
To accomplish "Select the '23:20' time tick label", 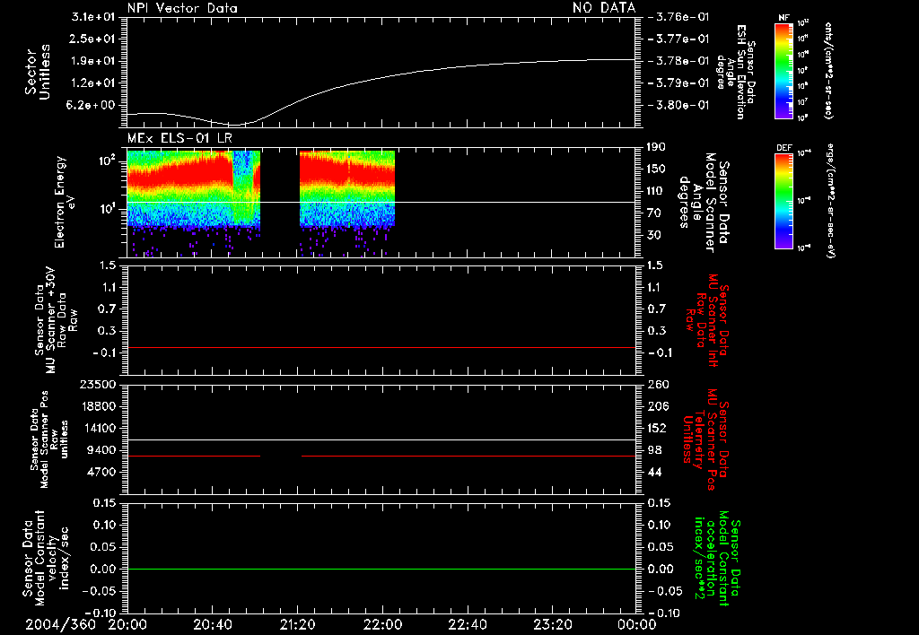I will 552,624.
